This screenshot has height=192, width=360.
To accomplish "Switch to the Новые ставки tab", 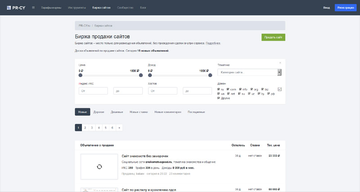I will pyautogui.click(x=139, y=112).
